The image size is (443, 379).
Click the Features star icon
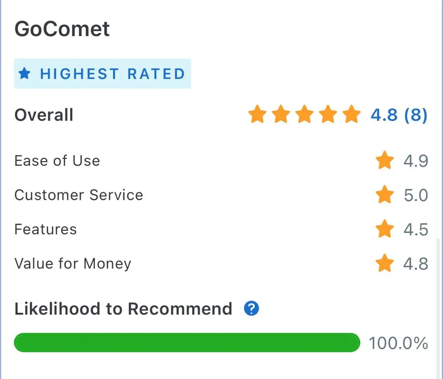pyautogui.click(x=385, y=229)
